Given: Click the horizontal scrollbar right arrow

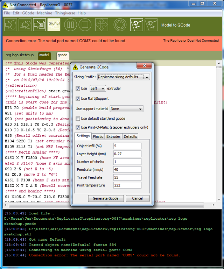Looking at the screenshot, I should [x=213, y=205].
